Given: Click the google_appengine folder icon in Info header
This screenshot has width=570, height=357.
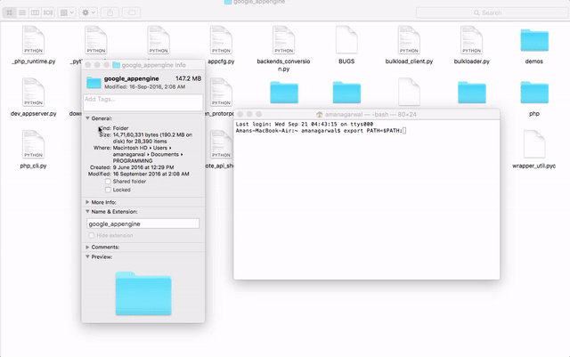Looking at the screenshot, I should coord(94,83).
